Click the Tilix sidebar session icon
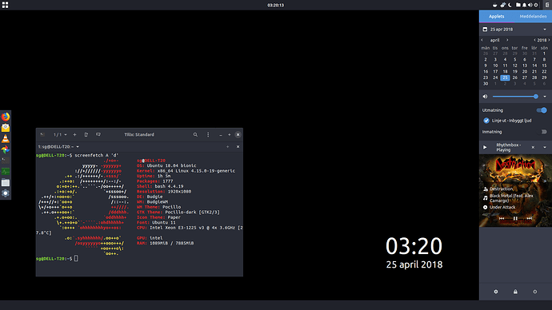552x310 pixels. tap(42, 134)
